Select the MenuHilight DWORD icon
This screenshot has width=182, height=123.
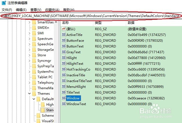(64, 86)
